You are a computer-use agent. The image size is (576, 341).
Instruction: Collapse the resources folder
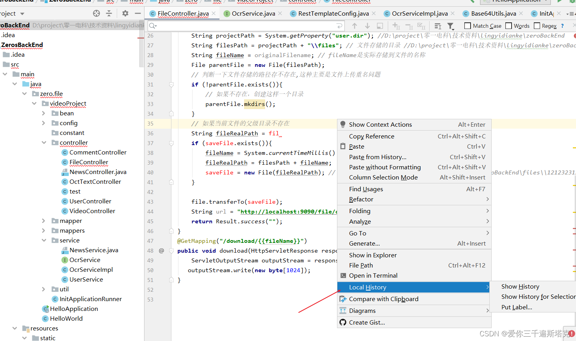(x=15, y=328)
